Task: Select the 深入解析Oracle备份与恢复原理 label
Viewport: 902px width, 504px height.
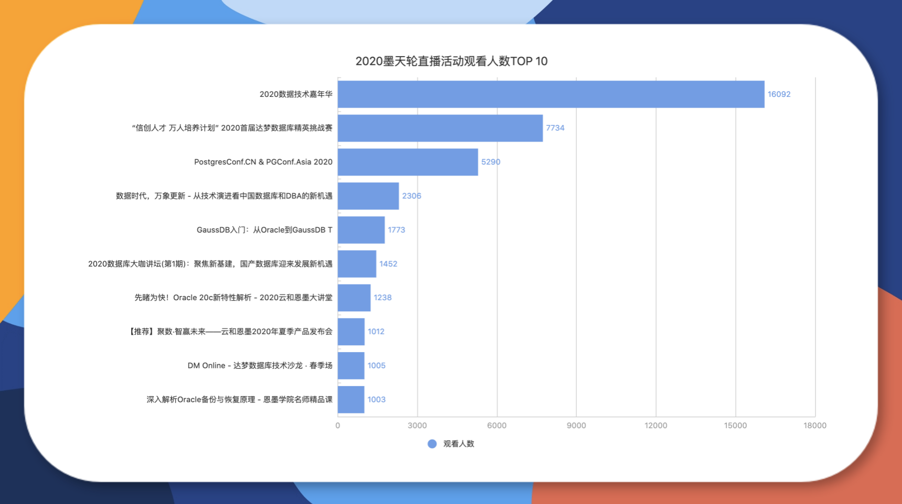Action: pos(240,400)
